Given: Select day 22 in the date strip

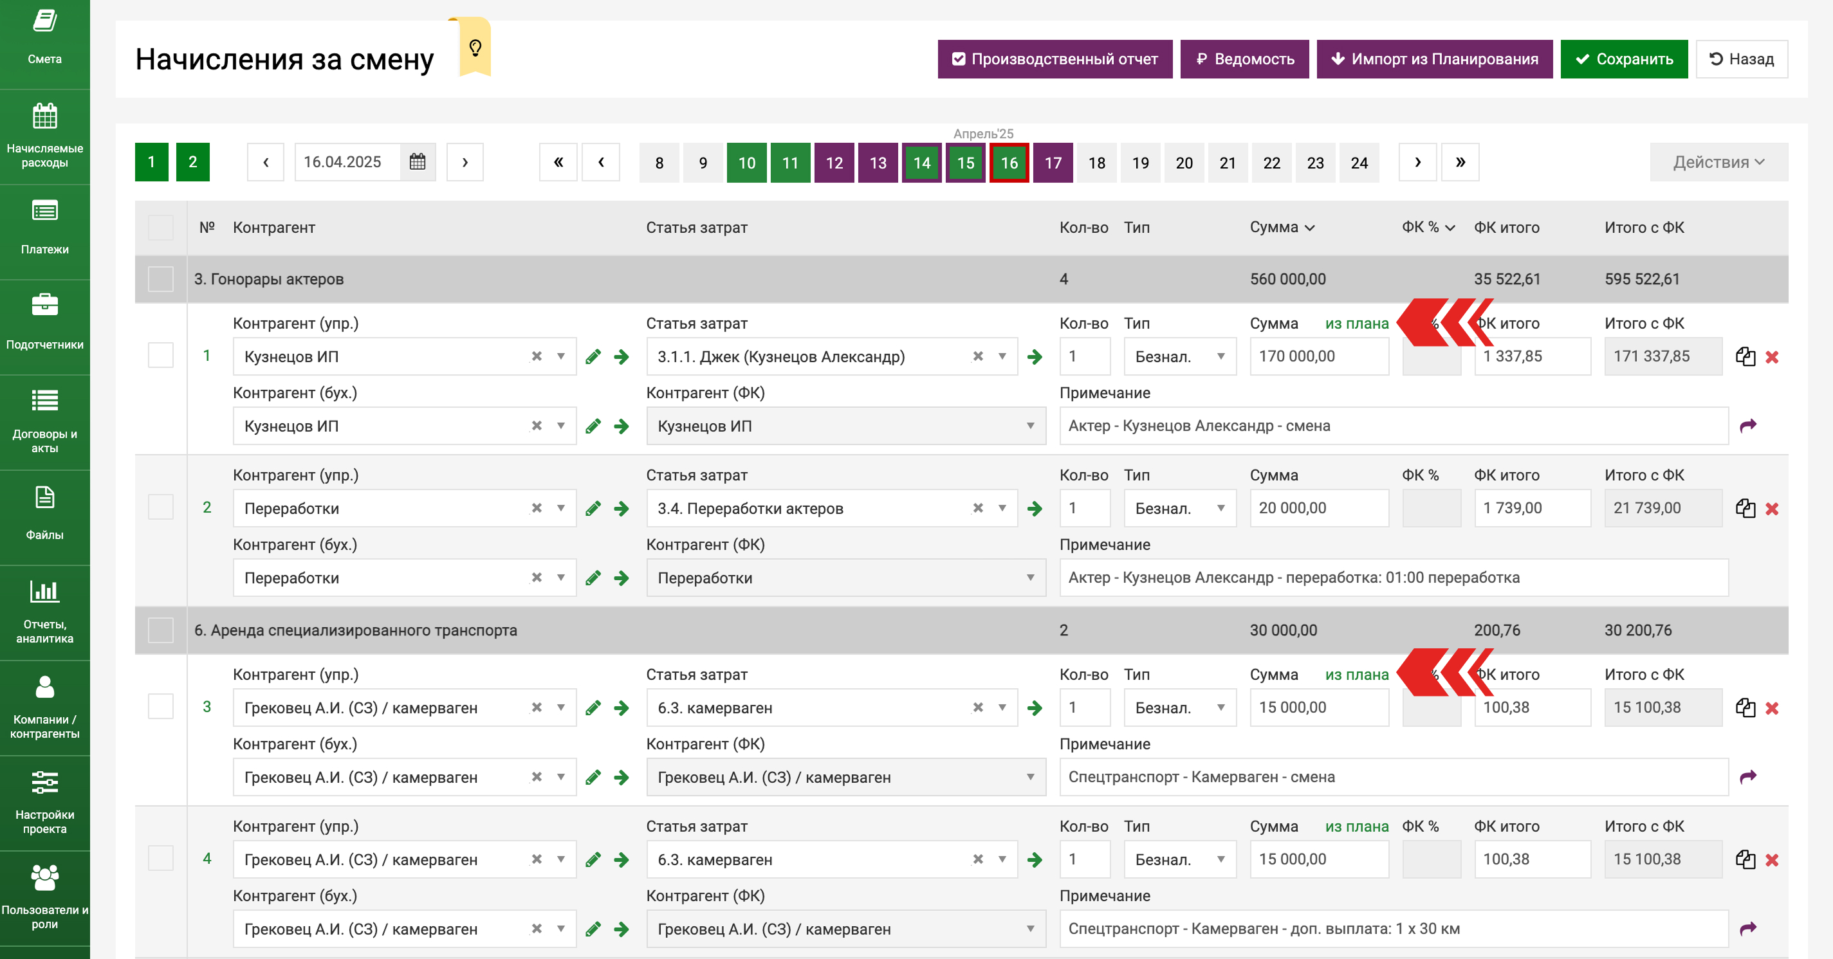Looking at the screenshot, I should click(1271, 163).
